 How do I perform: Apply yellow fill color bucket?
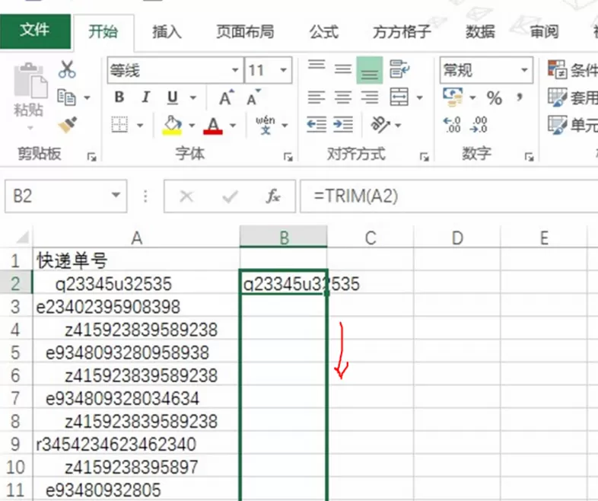(172, 125)
